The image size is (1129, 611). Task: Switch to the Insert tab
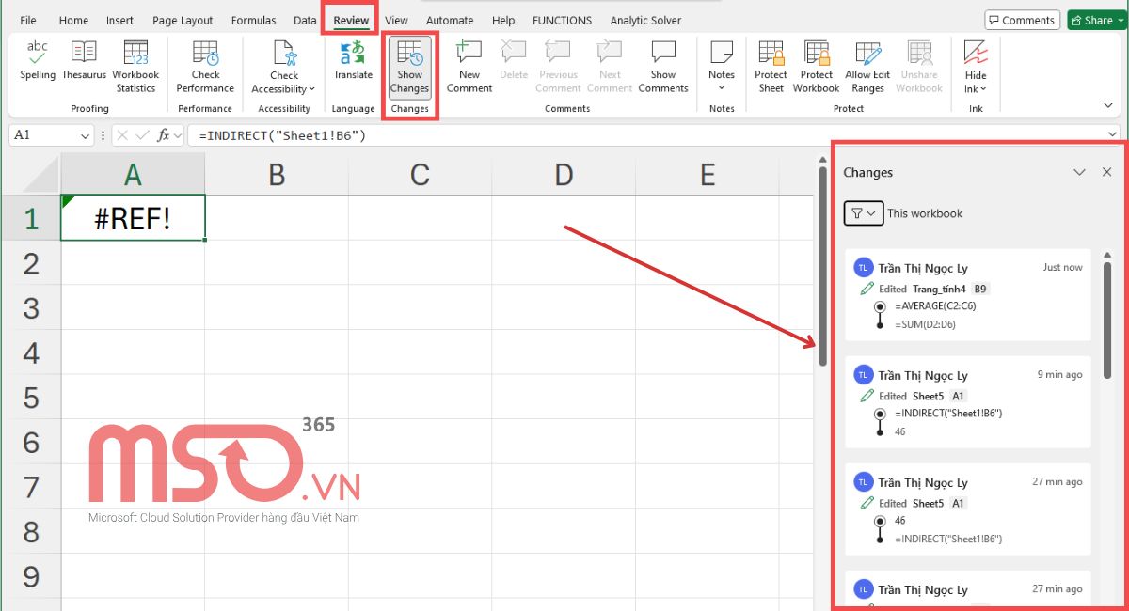[x=119, y=20]
